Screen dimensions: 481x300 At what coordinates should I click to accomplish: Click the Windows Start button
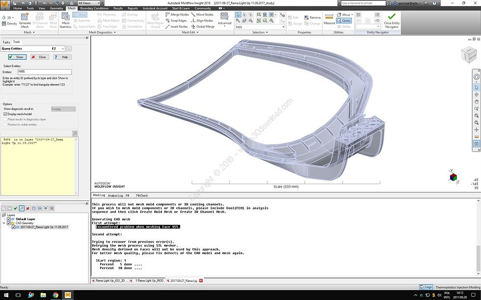(x=6, y=295)
